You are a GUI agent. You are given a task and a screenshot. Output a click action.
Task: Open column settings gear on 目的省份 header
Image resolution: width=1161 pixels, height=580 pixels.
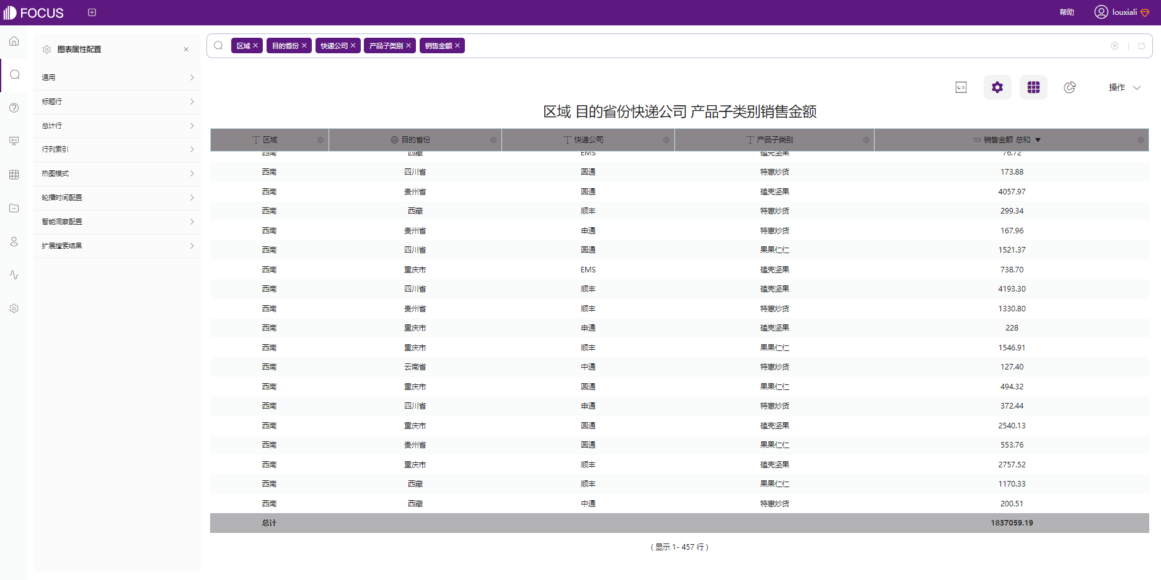tap(493, 140)
